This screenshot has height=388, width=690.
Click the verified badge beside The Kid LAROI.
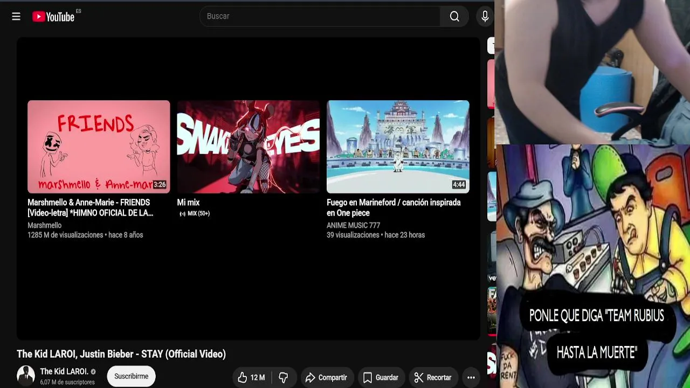coord(93,372)
